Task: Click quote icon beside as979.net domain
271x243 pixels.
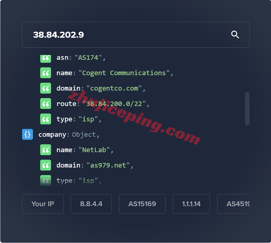Action: tap(46, 165)
